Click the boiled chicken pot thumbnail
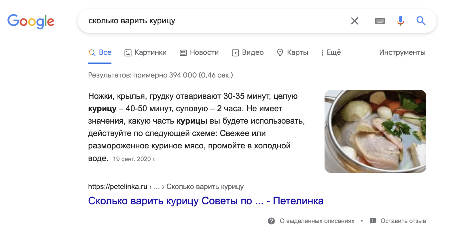 click(x=375, y=131)
